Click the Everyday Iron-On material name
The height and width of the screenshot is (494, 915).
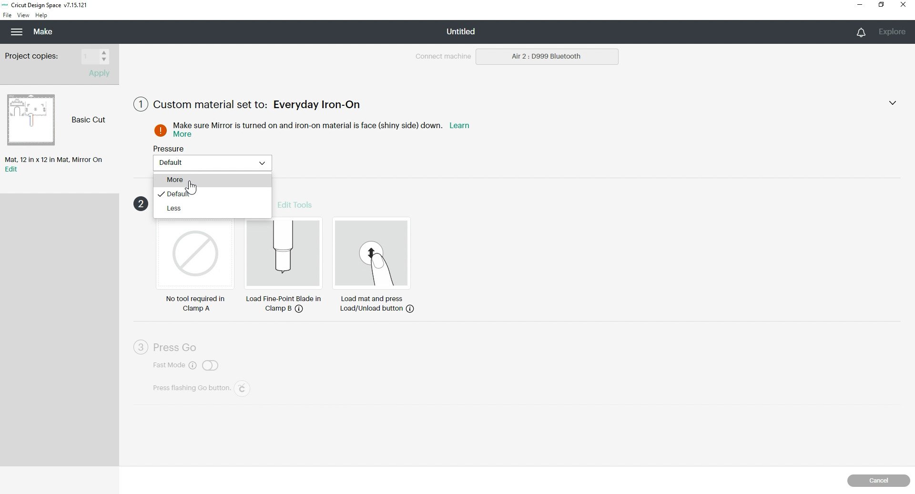tap(316, 105)
